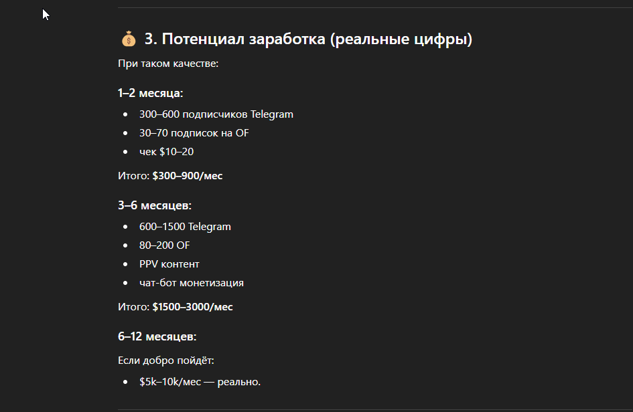Select the "1–2 месяца:" subheading

click(x=150, y=93)
